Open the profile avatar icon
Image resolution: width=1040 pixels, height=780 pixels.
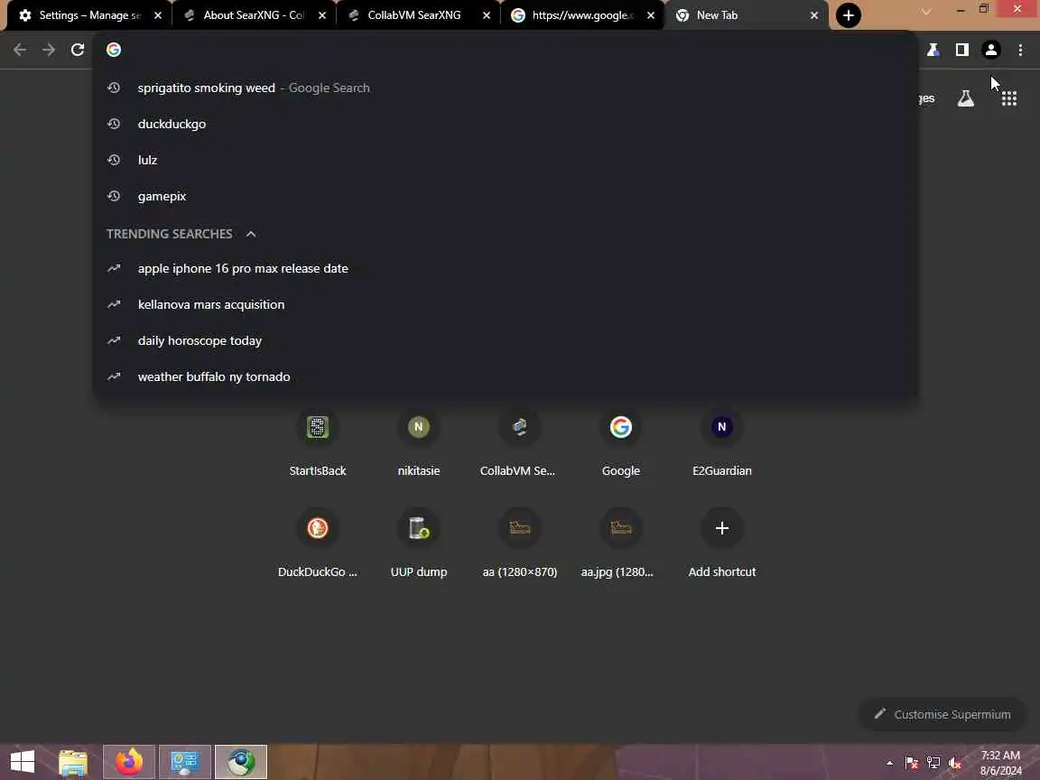pyautogui.click(x=991, y=50)
